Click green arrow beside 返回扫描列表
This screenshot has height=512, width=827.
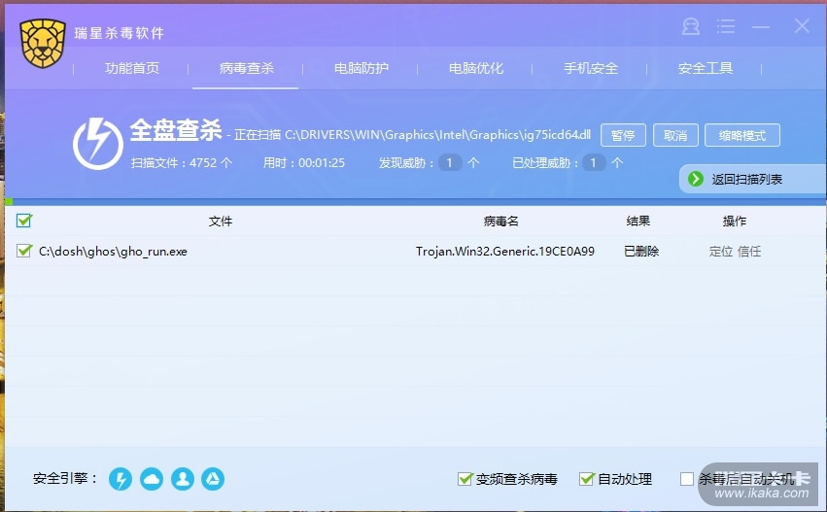[695, 179]
